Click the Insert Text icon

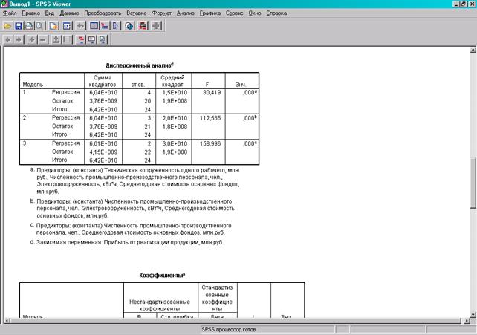[103, 39]
